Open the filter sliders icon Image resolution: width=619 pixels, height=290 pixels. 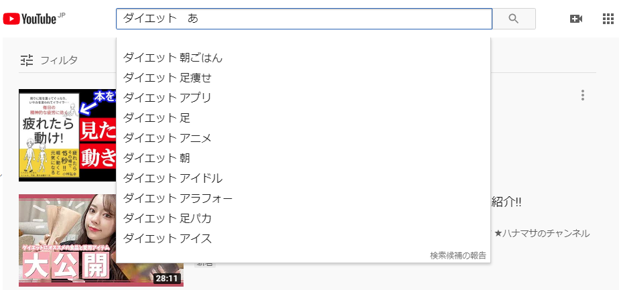pyautogui.click(x=27, y=60)
